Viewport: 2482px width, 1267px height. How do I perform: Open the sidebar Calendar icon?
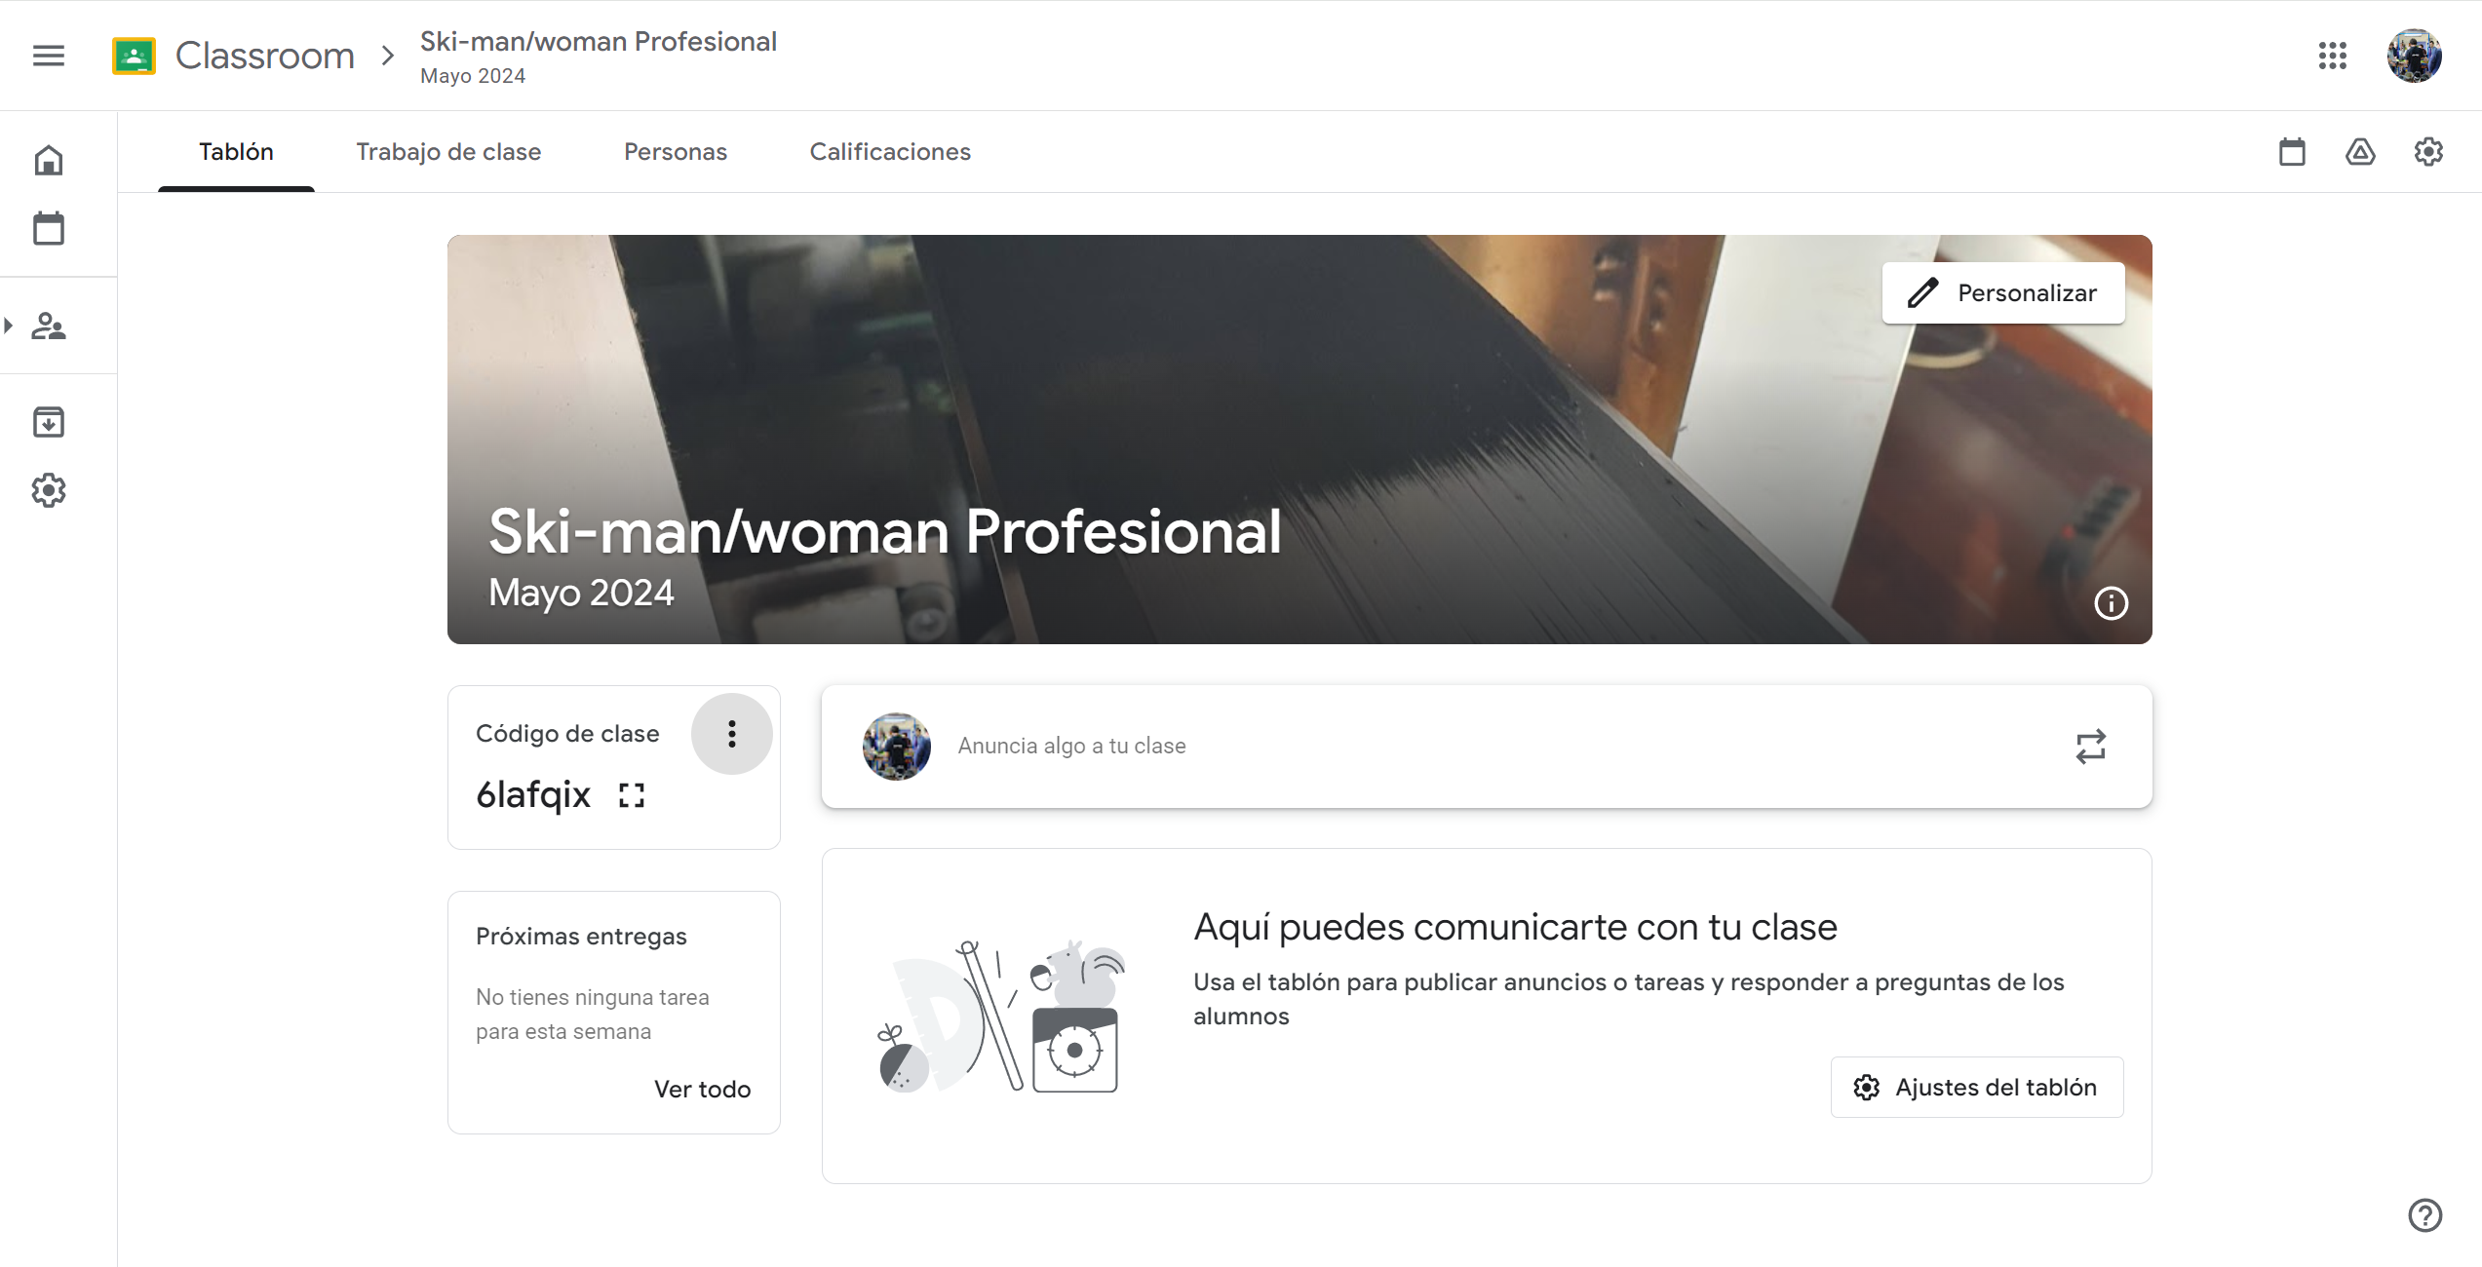click(49, 228)
